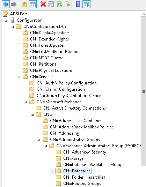Click the vertical scrollbar thumb
Viewport: 146px width, 187px height.
pos(144,91)
